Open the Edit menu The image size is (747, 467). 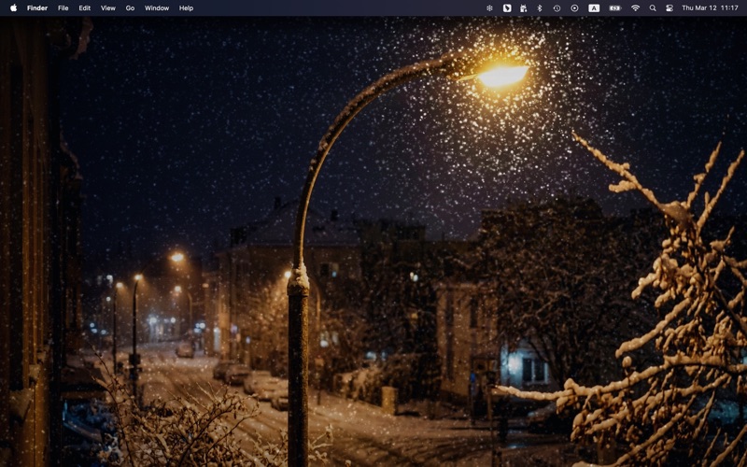[85, 7]
